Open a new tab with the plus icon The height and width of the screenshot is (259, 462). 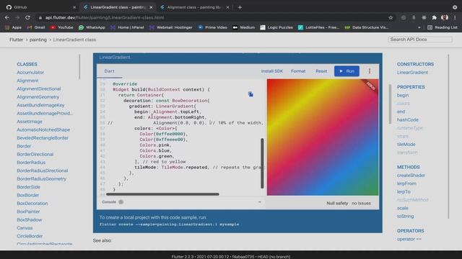[x=240, y=7]
